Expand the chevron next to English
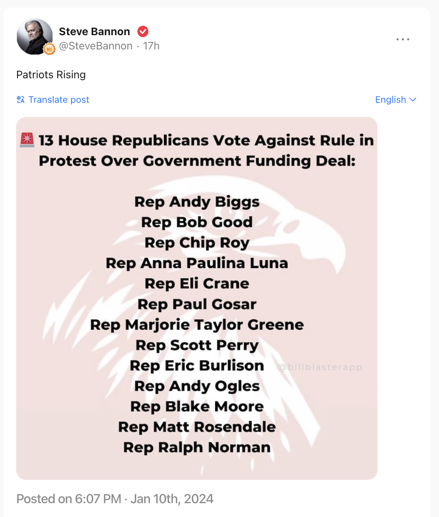 click(x=413, y=100)
